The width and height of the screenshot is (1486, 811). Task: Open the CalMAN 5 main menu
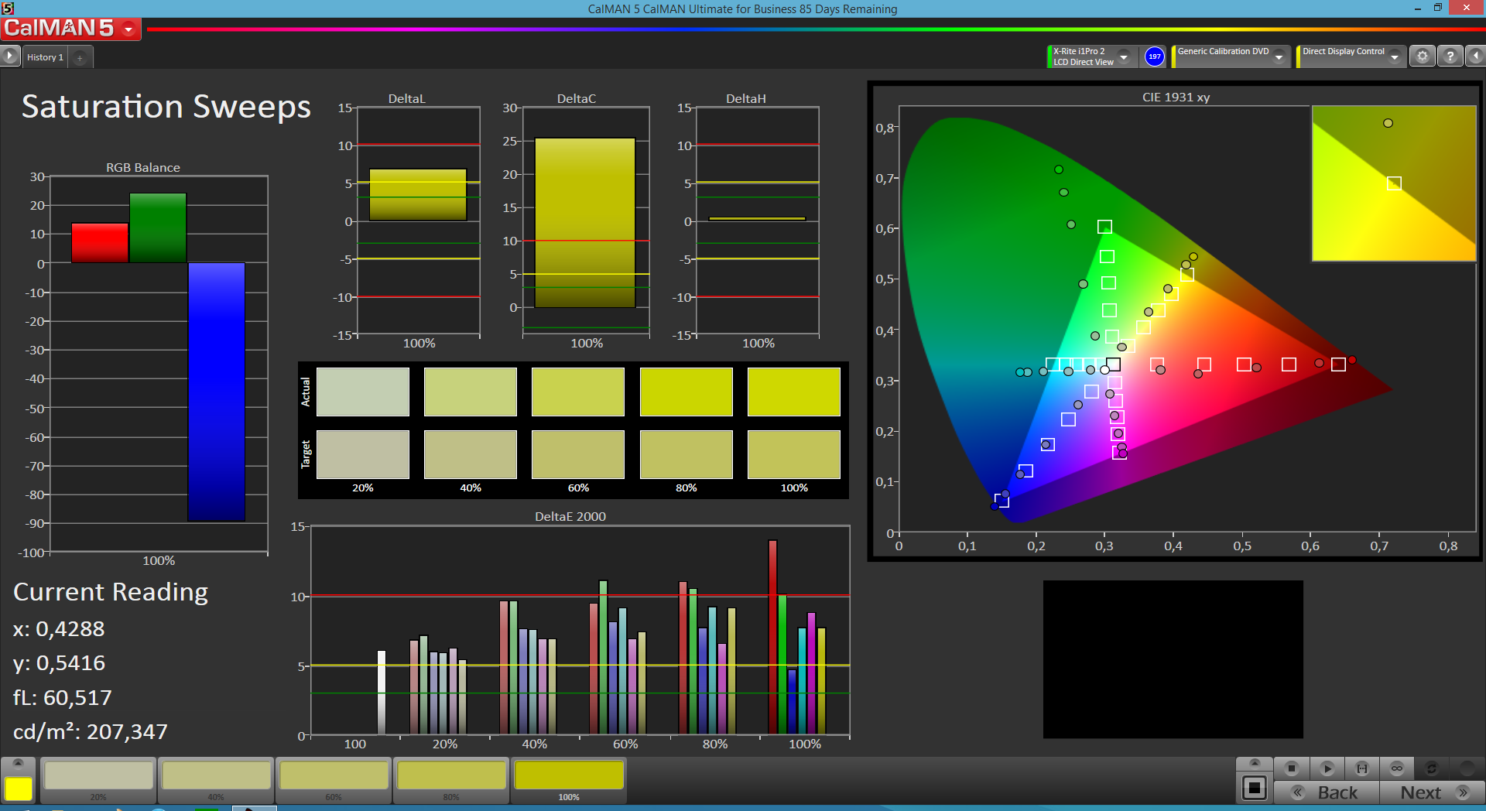(x=70, y=29)
